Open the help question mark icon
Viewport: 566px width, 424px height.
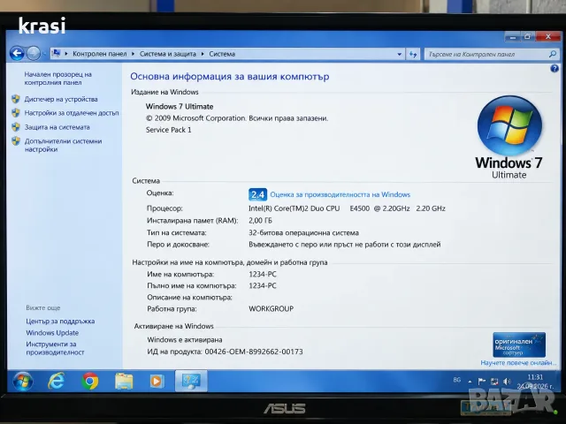(x=555, y=69)
